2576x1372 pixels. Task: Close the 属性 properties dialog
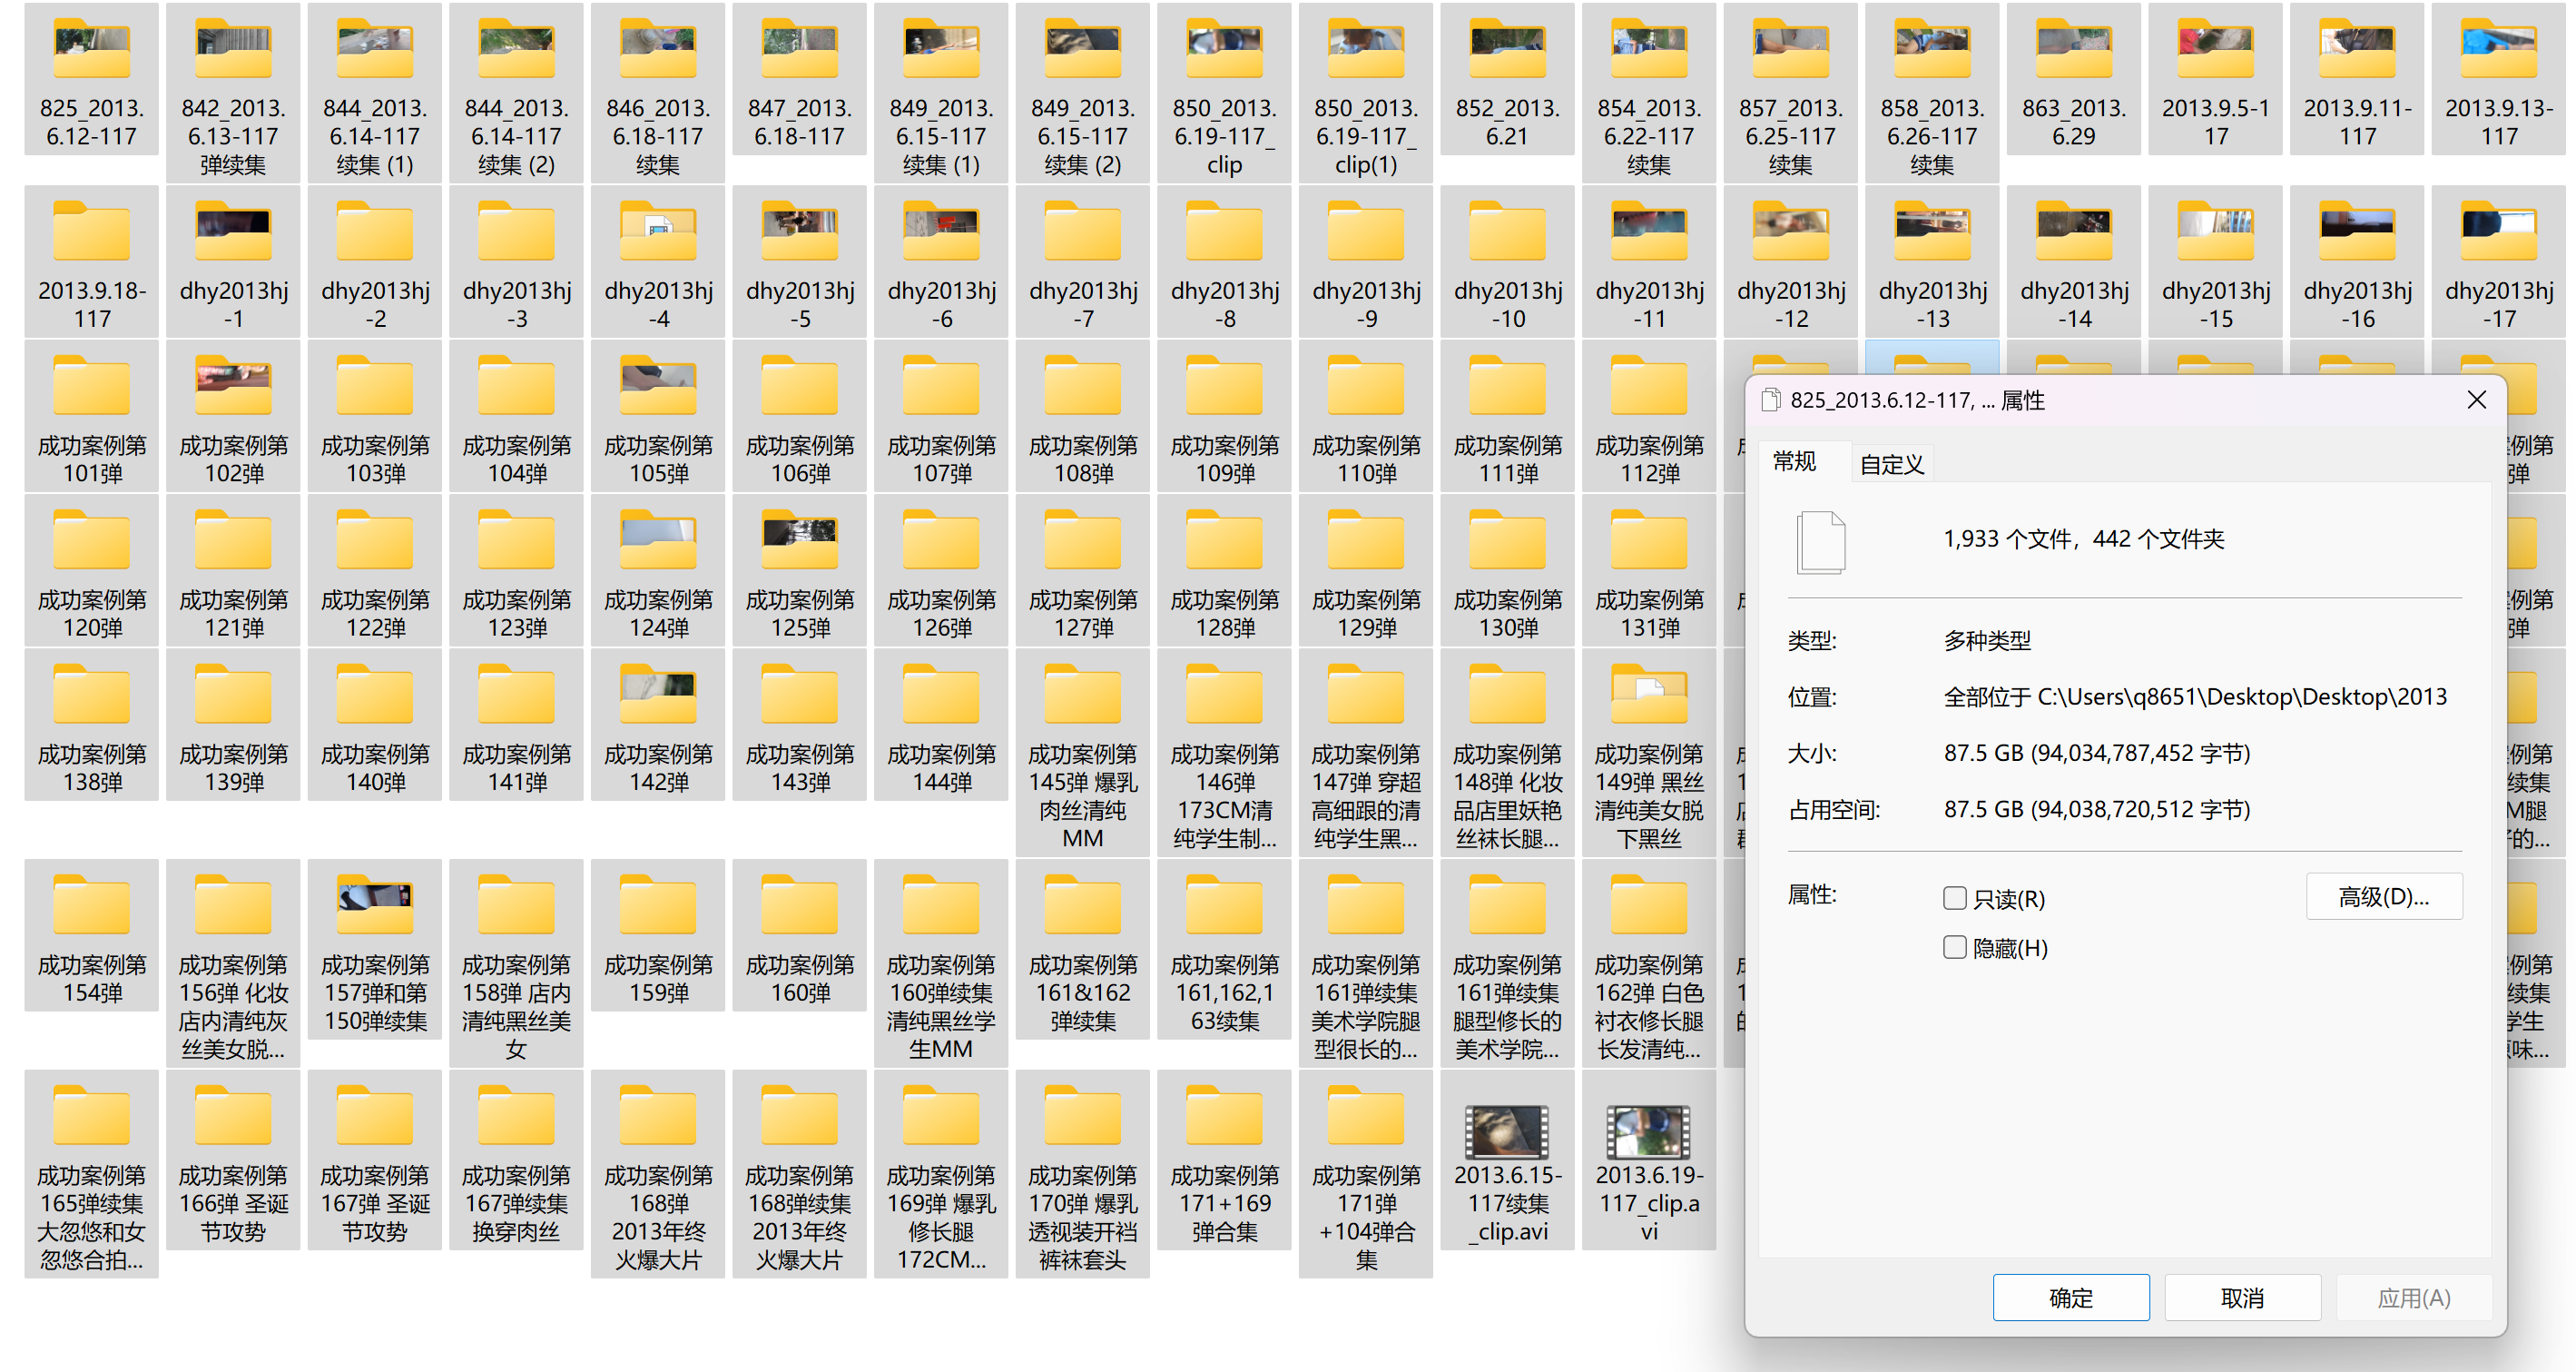[x=2476, y=400]
